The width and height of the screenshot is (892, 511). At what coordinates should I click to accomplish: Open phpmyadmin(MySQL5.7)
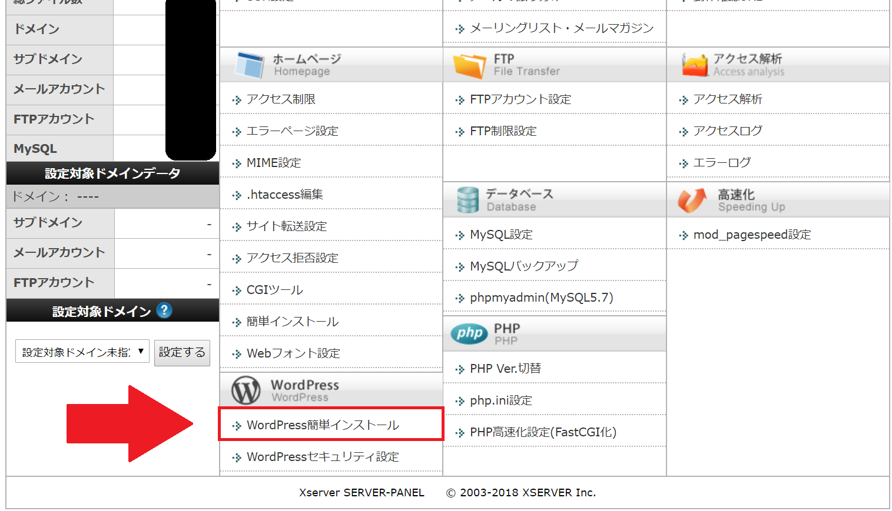coord(541,298)
